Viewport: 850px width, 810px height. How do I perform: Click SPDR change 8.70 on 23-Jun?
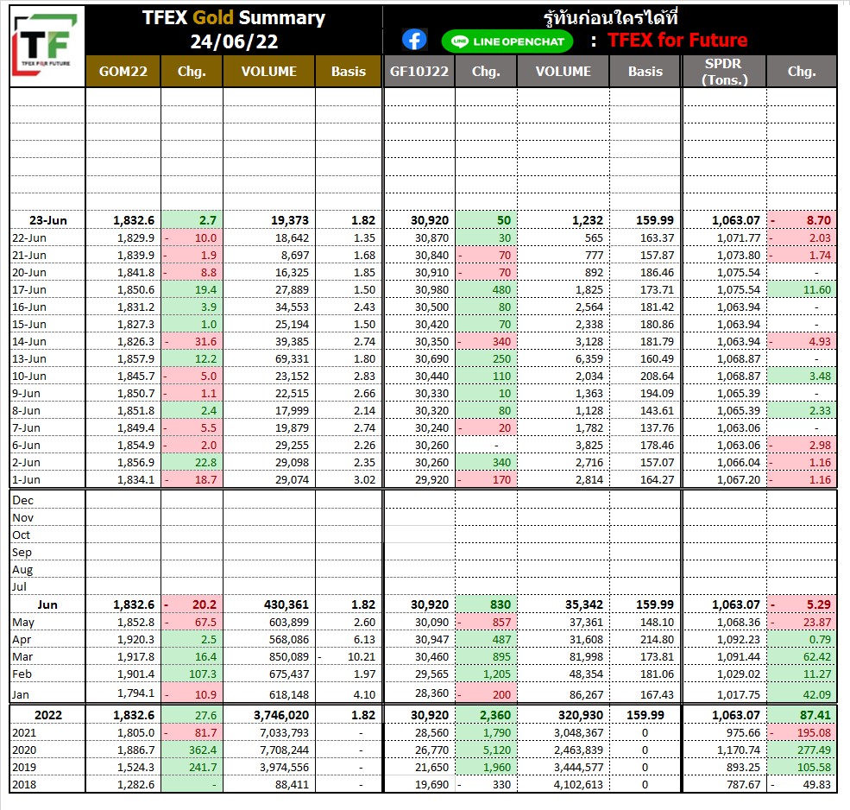[818, 220]
